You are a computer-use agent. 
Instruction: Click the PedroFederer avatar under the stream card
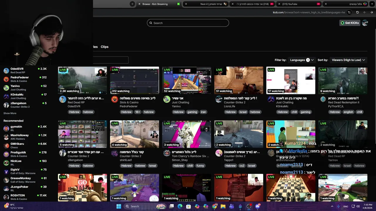(x=115, y=99)
